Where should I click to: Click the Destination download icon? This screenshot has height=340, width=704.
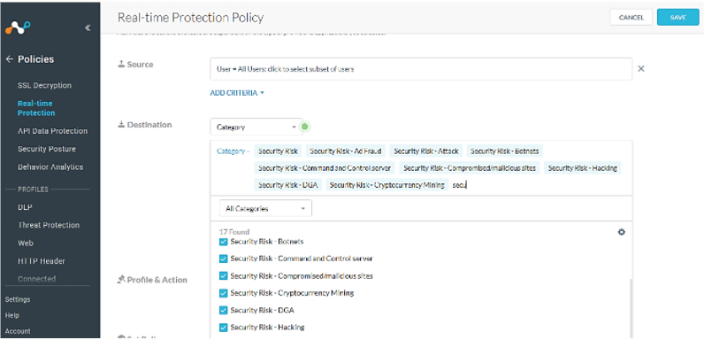tap(121, 125)
